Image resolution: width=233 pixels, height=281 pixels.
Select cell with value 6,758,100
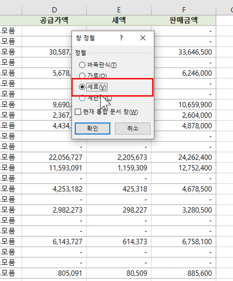coord(184,242)
